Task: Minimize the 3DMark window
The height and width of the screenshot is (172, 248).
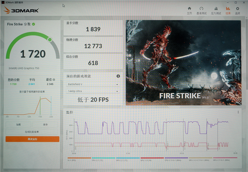Action: (228, 3)
